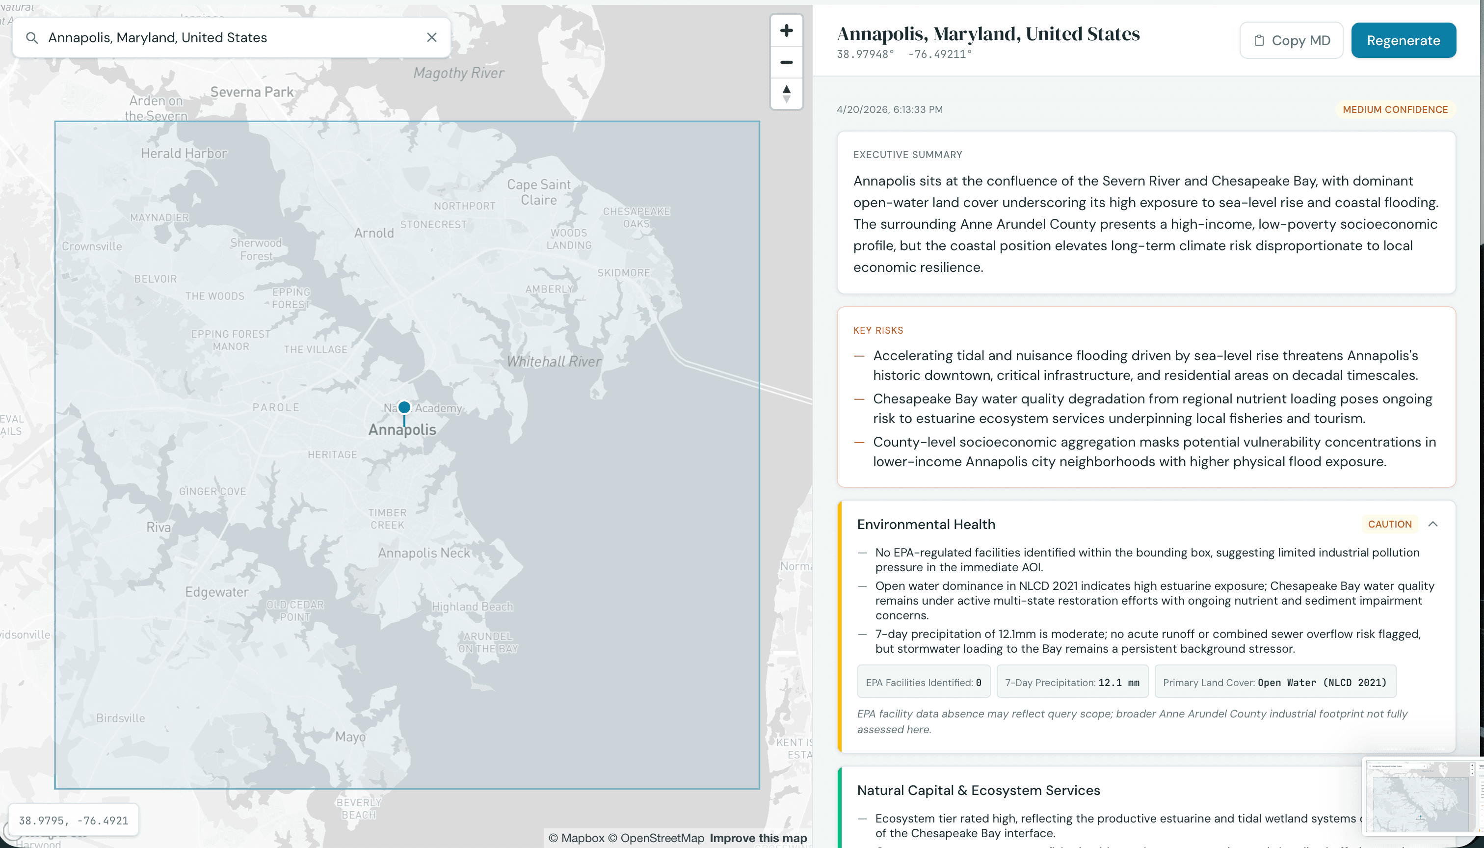Click Sherwood Forest map label
Image resolution: width=1484 pixels, height=848 pixels.
click(256, 249)
